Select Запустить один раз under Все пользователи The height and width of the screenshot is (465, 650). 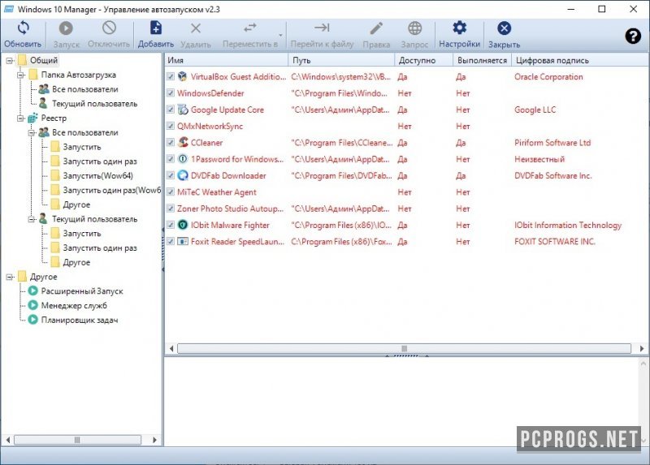tap(99, 161)
